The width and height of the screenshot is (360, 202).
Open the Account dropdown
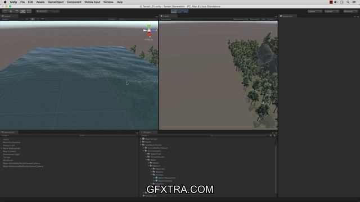click(x=350, y=11)
